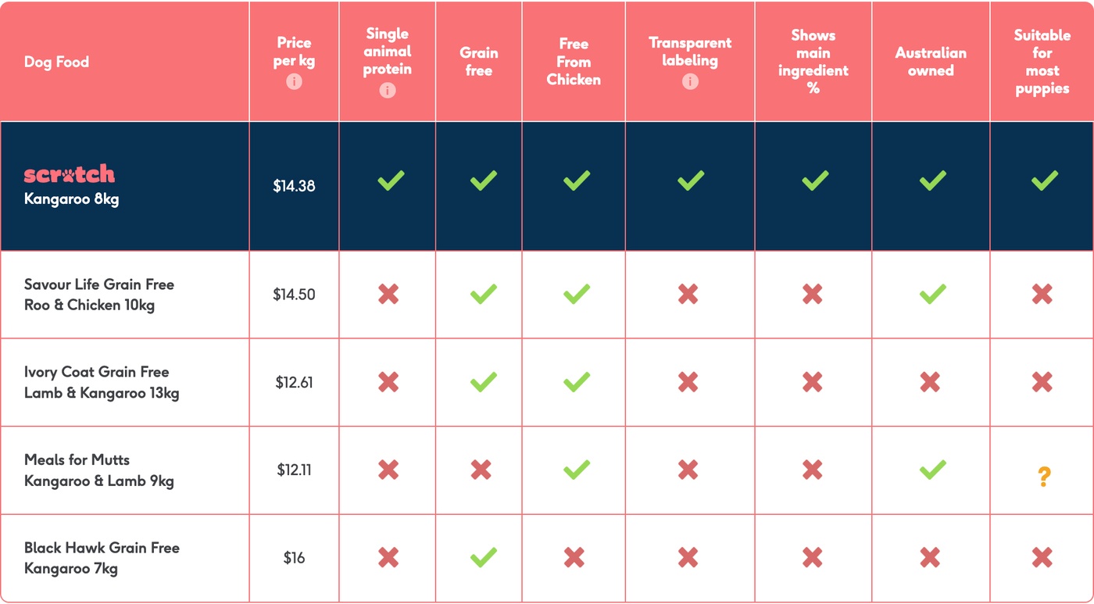Click the Ivory Coat $12.61 price cell
The width and height of the screenshot is (1094, 604).
click(294, 382)
